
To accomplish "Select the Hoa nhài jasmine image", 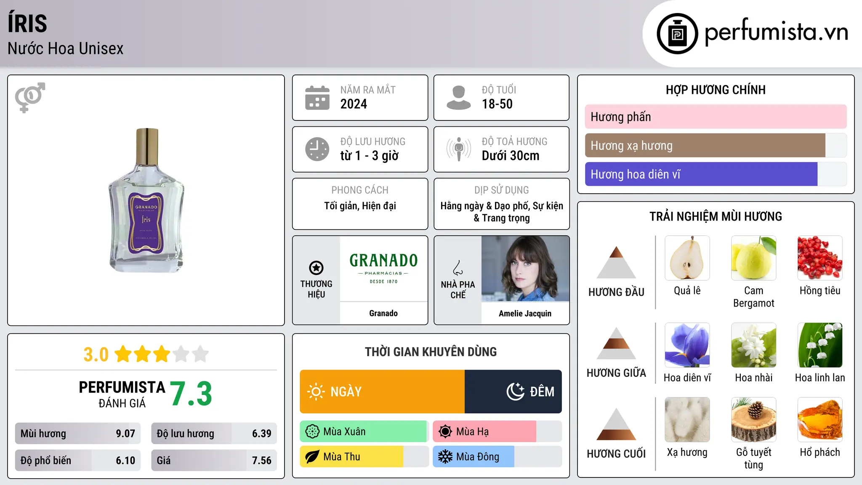I will [x=754, y=345].
